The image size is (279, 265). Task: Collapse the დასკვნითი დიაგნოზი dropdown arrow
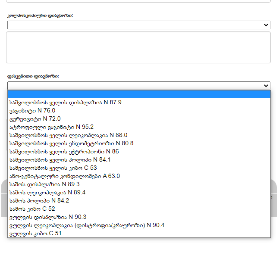pyautogui.click(x=266, y=86)
